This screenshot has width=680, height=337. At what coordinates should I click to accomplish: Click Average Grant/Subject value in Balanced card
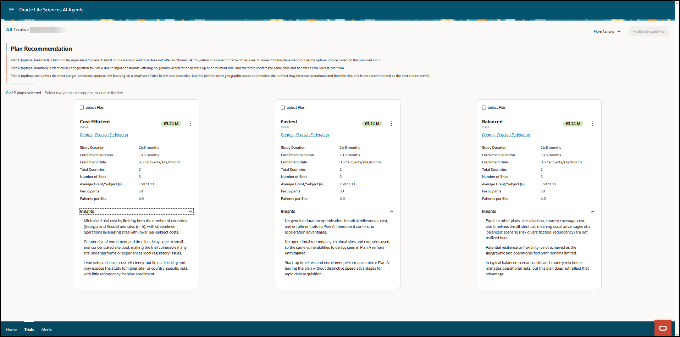(x=548, y=184)
